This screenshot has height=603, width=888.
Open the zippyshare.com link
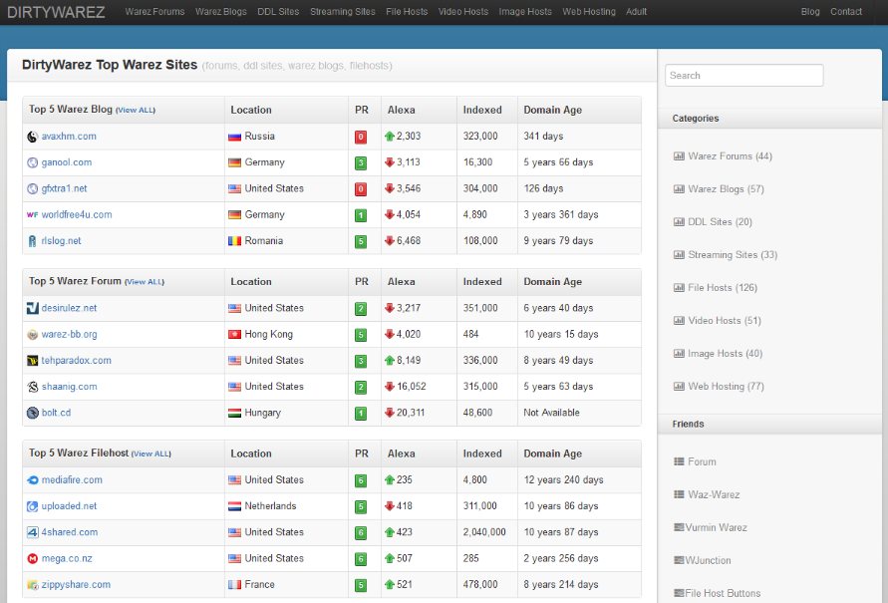[76, 585]
